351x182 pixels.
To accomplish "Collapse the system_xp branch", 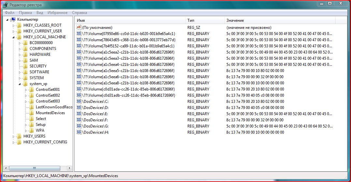I will pyautogui.click(x=20, y=84).
